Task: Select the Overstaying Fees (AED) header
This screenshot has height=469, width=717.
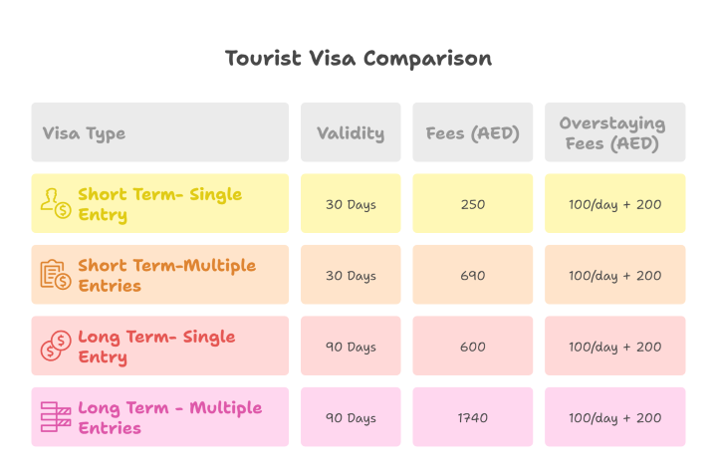Action: coord(612,133)
